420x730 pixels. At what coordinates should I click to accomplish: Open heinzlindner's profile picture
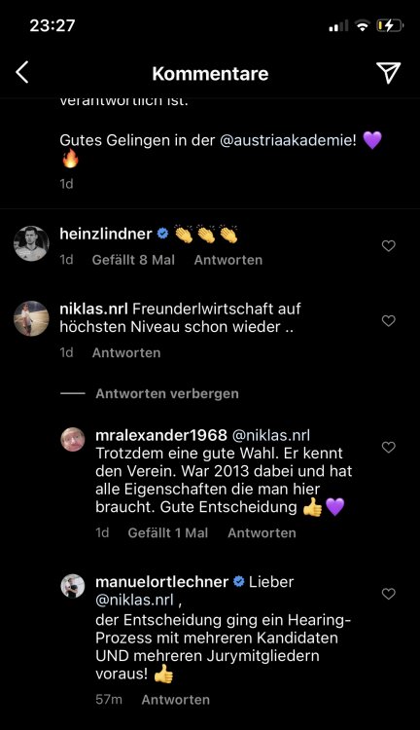31,243
